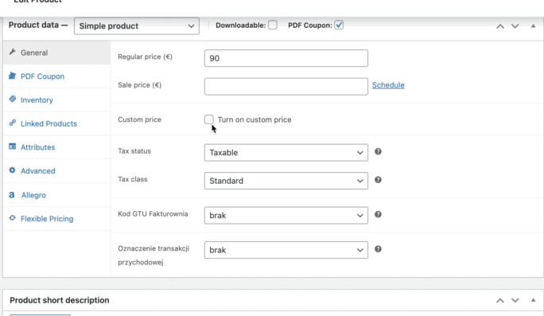Click the Inventory tag icon
Viewport: 544px width, 316px height.
click(x=13, y=99)
